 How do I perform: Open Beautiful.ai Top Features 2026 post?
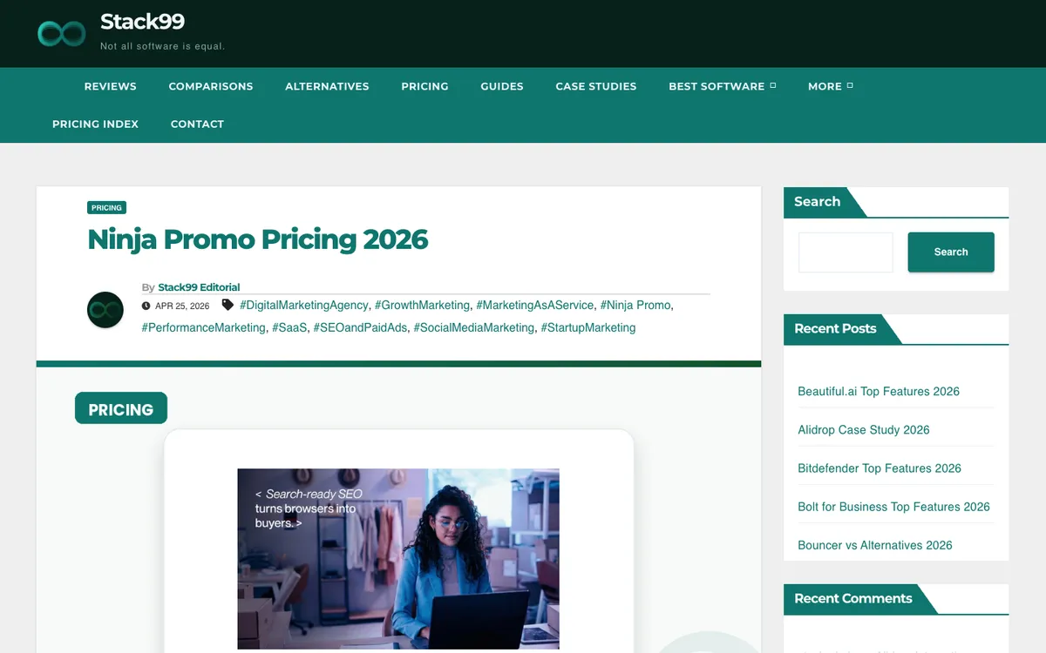tap(879, 391)
